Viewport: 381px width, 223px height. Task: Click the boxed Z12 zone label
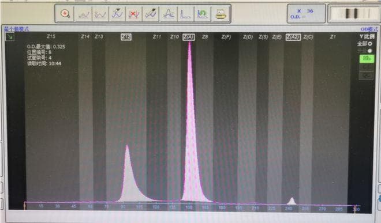(x=126, y=37)
